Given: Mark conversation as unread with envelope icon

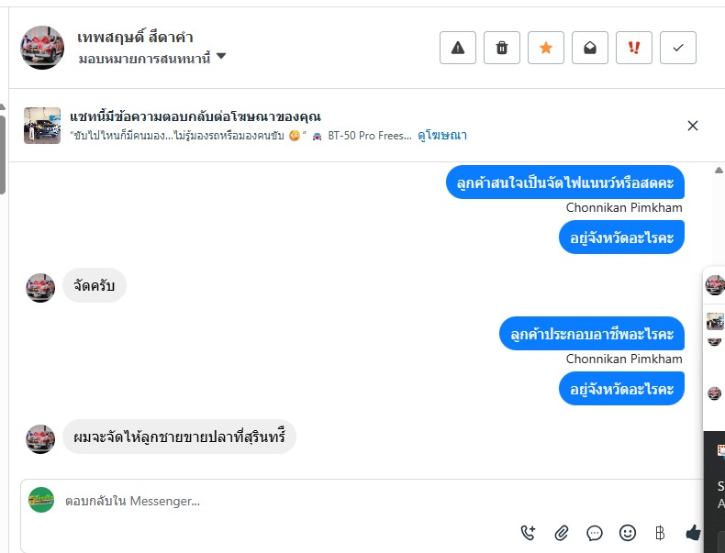Looking at the screenshot, I should pos(590,48).
